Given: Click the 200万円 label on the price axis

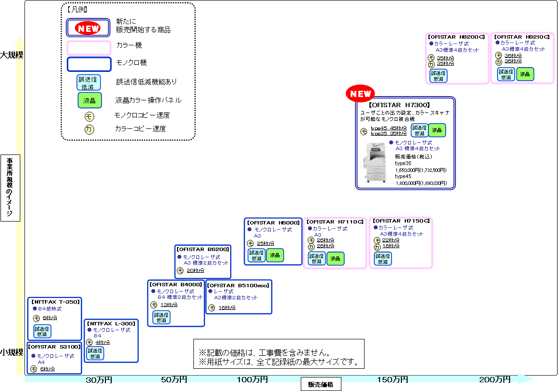Looking at the screenshot, I should pos(495,379).
